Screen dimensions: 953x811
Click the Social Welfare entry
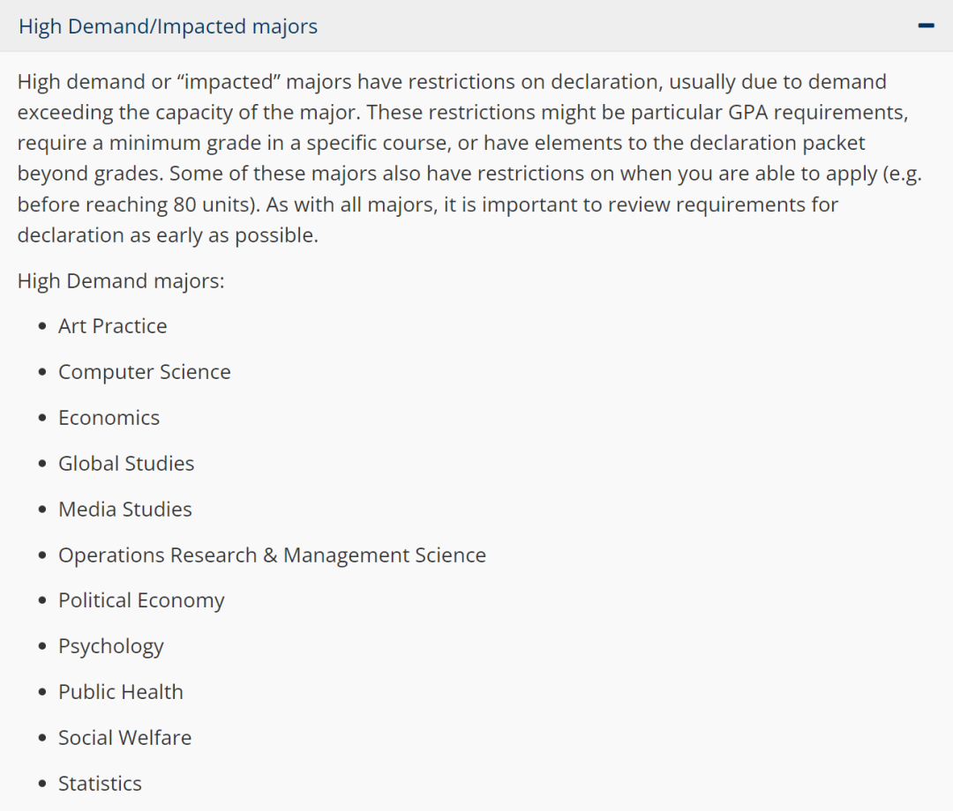point(124,738)
